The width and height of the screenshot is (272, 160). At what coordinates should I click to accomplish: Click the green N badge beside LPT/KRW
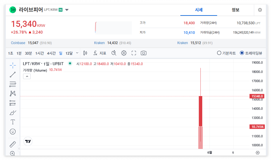60,10
